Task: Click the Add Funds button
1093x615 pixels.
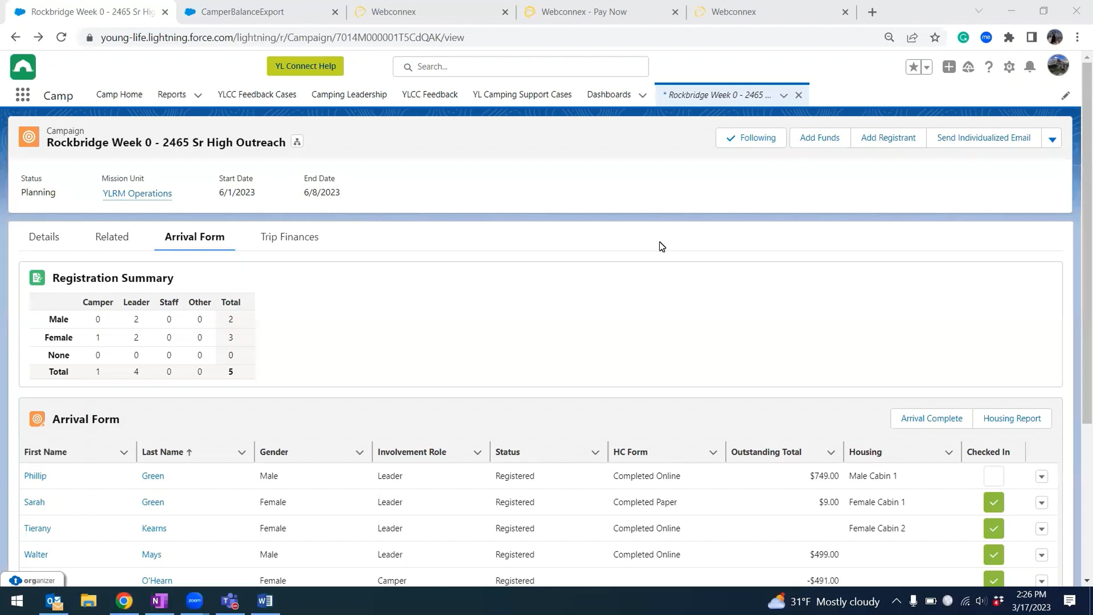Action: point(819,138)
